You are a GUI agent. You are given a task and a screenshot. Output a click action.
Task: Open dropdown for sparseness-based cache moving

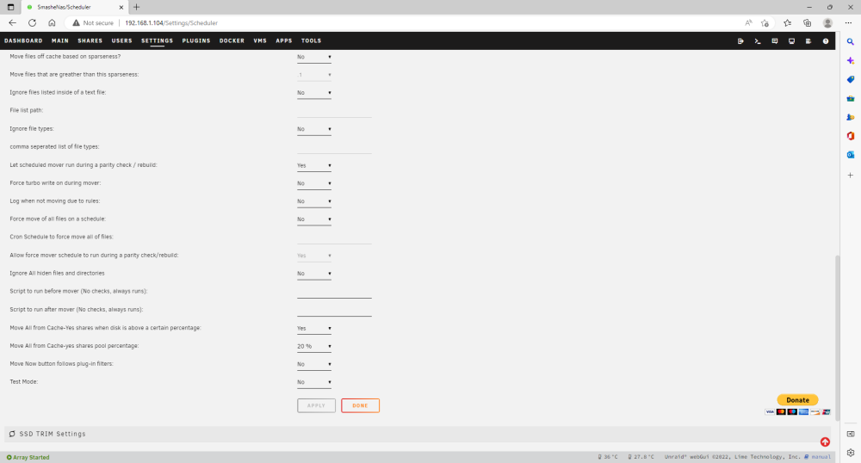314,57
